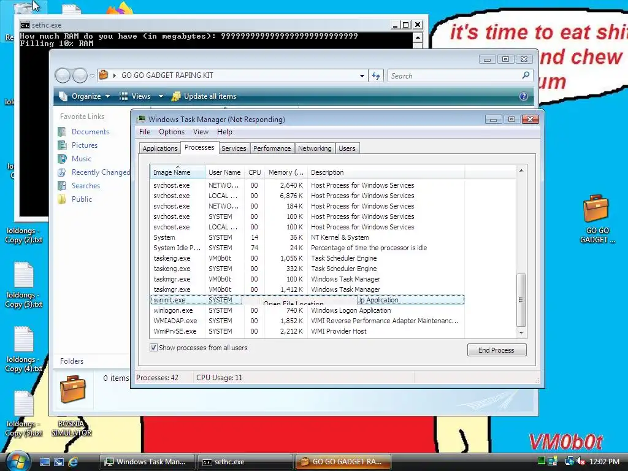Click the briefcase icon in Explorer details pane
This screenshot has width=628, height=471.
pyautogui.click(x=72, y=388)
